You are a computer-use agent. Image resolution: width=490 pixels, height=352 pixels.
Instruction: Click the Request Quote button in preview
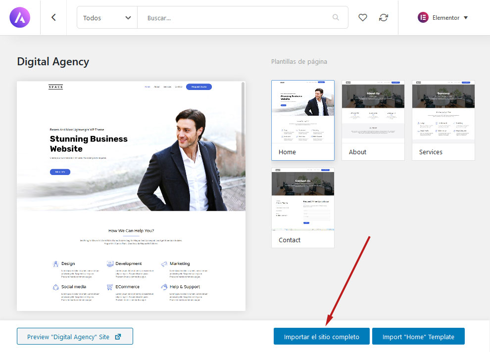198,87
